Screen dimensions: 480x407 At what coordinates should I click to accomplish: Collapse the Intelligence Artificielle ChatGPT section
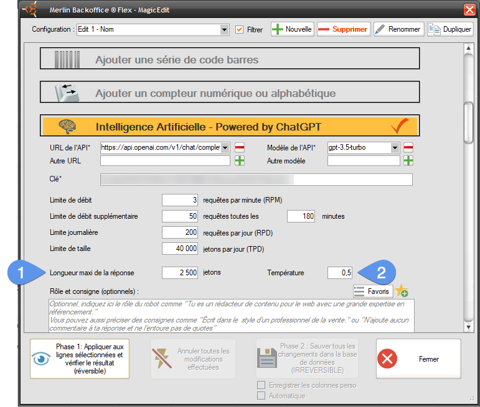(230, 126)
